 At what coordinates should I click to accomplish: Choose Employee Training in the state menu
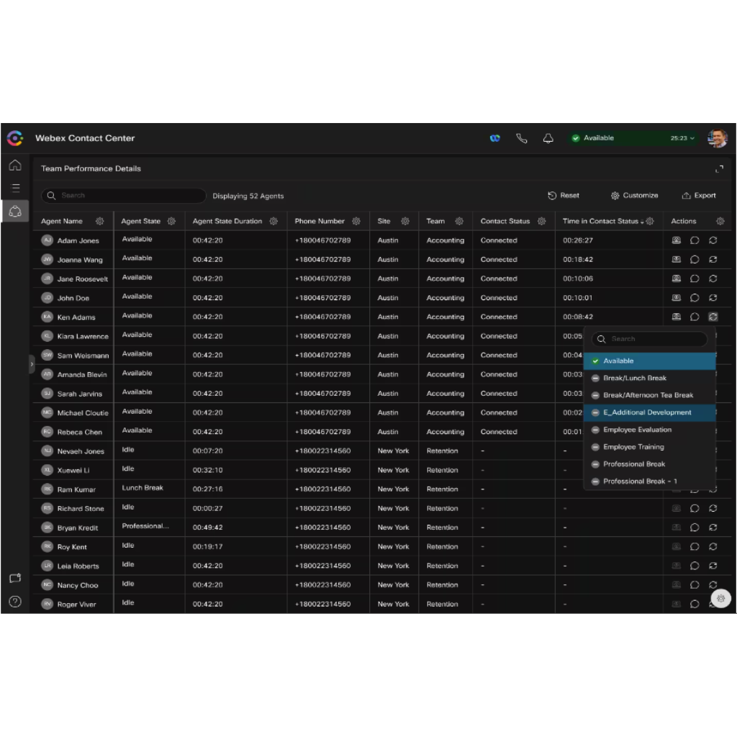[633, 447]
